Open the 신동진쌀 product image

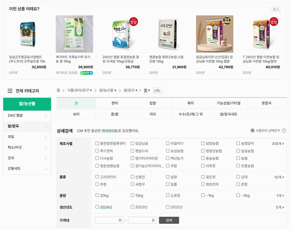pyautogui.click(x=168, y=34)
